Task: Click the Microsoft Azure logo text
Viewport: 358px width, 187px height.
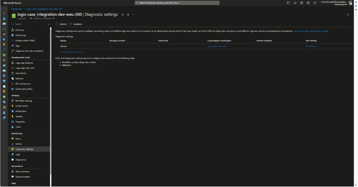Action: point(13,3)
